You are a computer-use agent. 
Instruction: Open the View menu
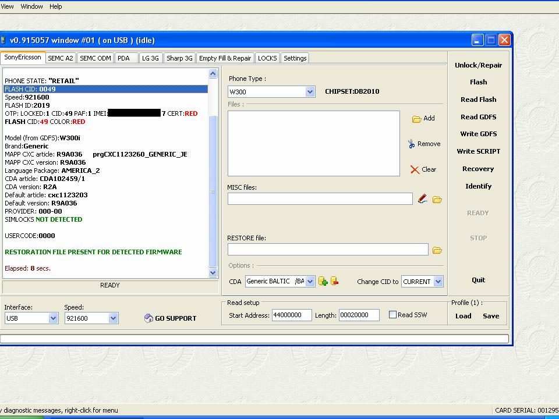pos(7,6)
